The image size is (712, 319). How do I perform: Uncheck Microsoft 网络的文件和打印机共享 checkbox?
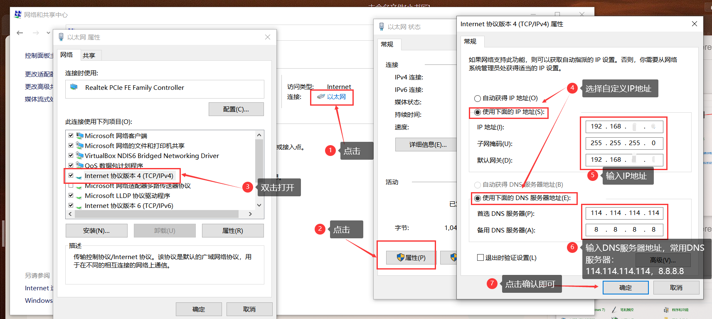click(x=71, y=146)
